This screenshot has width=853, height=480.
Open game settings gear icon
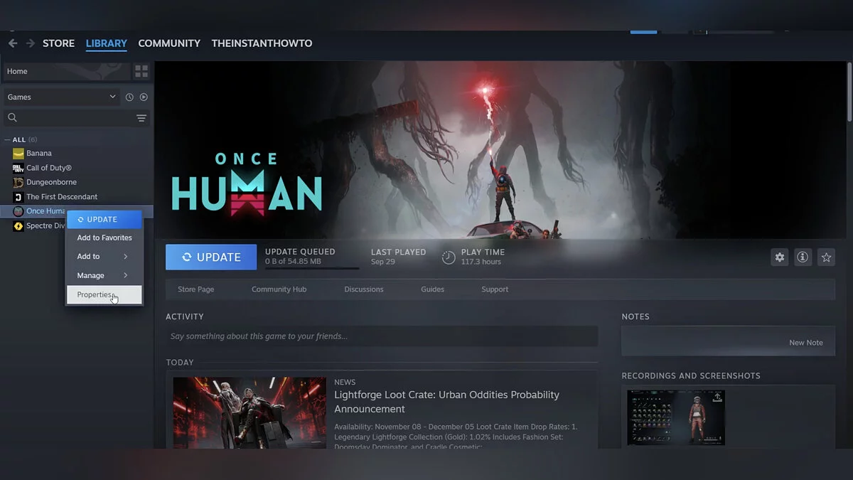[780, 257]
